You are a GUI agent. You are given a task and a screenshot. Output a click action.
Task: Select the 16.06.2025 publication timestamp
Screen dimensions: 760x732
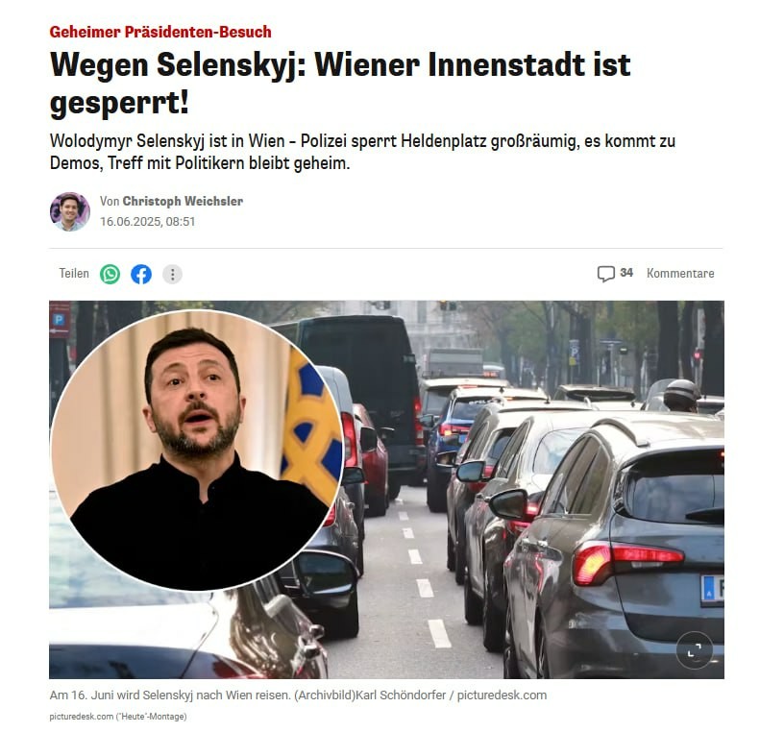tap(147, 222)
